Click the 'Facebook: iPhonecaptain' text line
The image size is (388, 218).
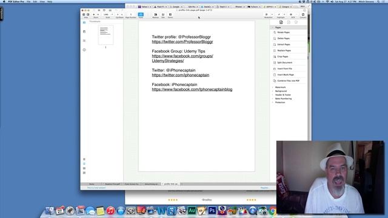(175, 85)
